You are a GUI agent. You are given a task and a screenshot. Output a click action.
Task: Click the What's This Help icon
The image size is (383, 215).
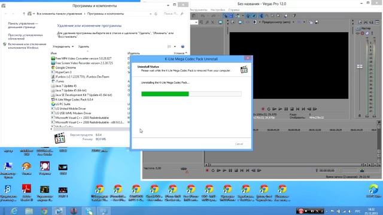[x=294, y=16]
